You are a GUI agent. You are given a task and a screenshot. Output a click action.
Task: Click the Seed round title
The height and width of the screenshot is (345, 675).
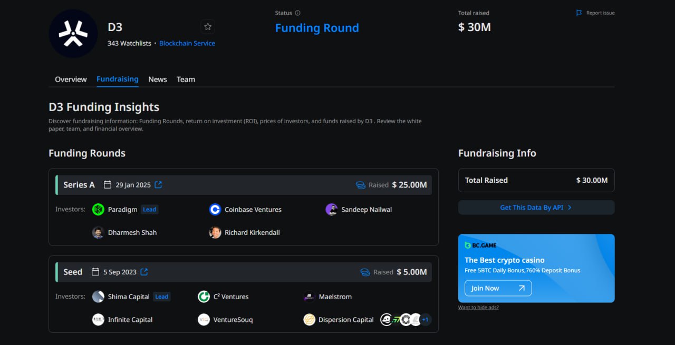pos(73,272)
